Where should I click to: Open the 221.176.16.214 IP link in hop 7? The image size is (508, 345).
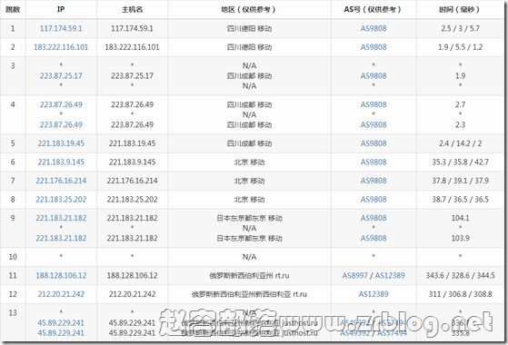tap(61, 181)
